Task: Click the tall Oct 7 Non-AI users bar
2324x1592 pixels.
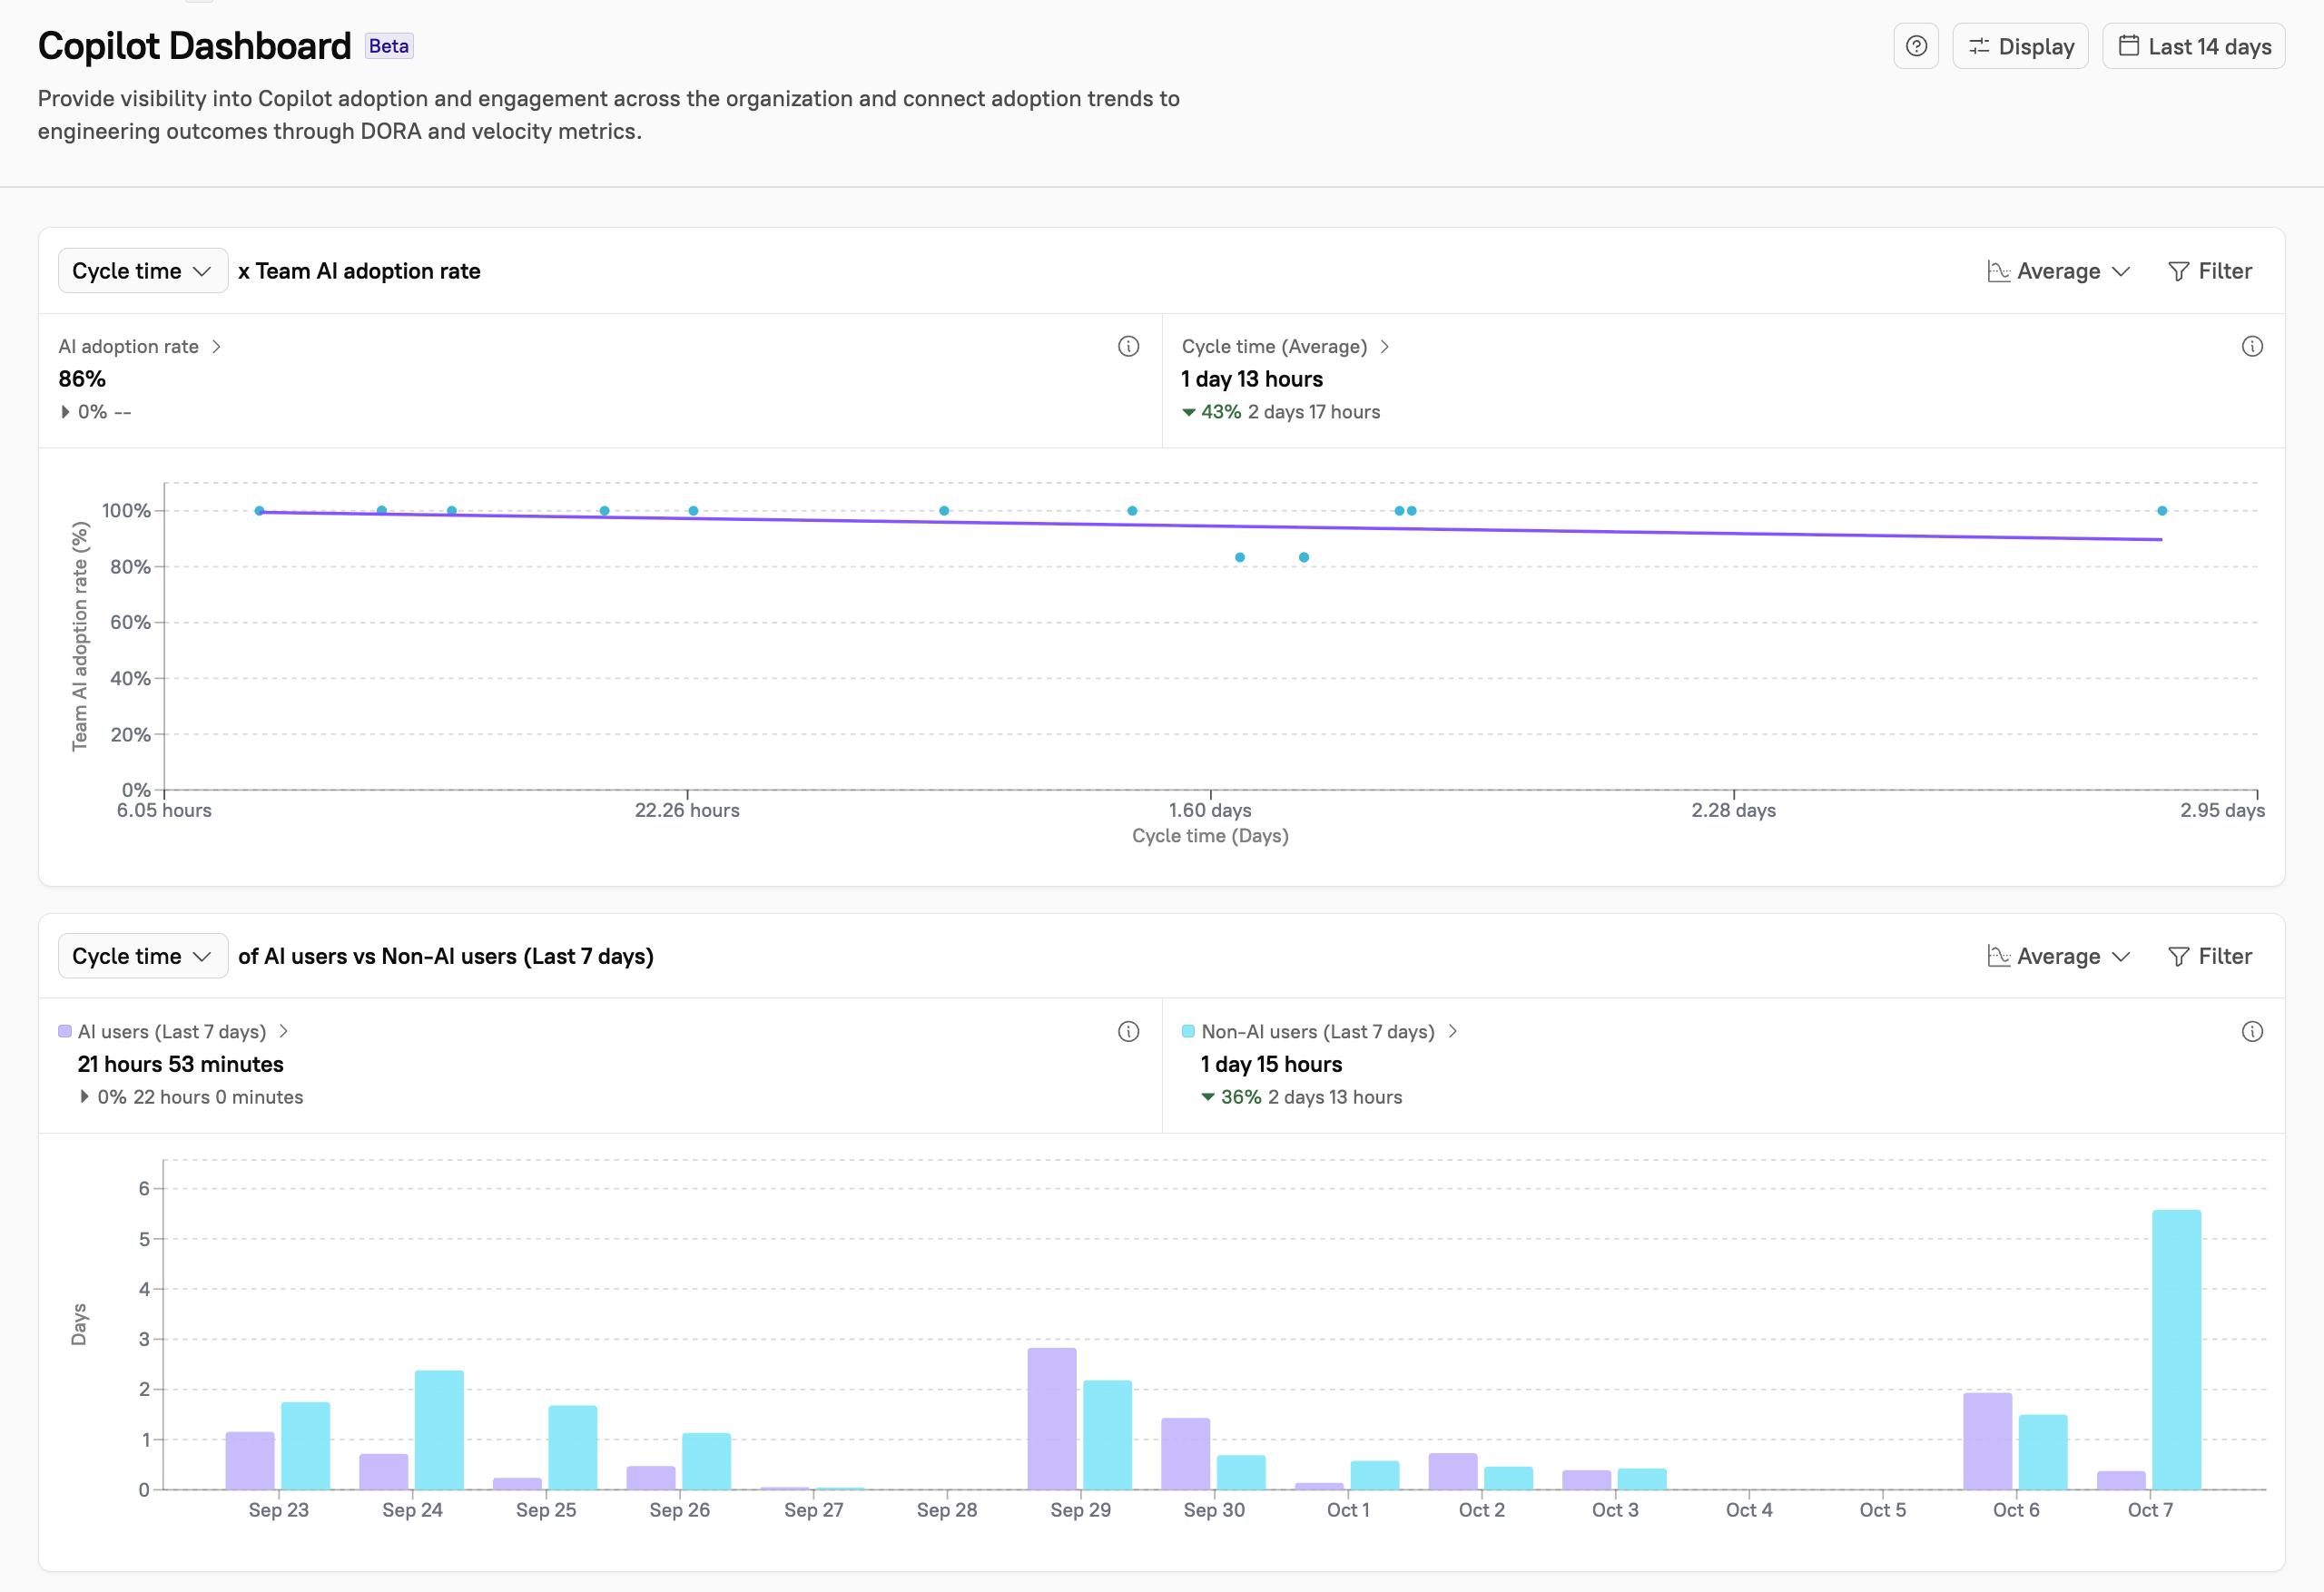Action: tap(2176, 1350)
